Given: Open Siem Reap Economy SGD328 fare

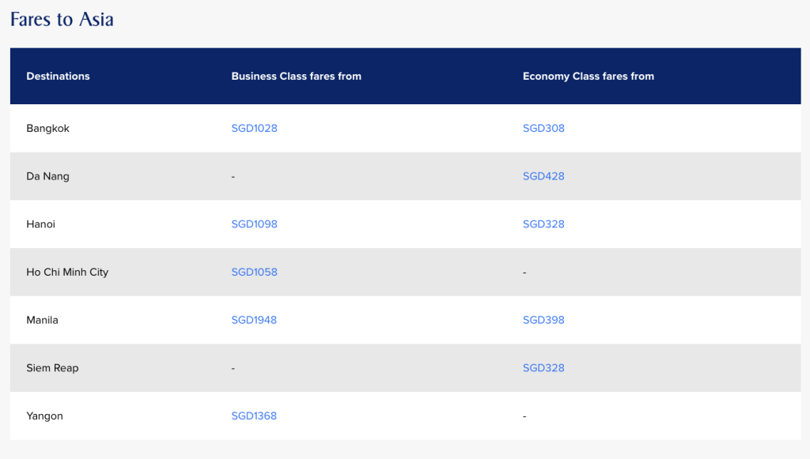Looking at the screenshot, I should [543, 368].
